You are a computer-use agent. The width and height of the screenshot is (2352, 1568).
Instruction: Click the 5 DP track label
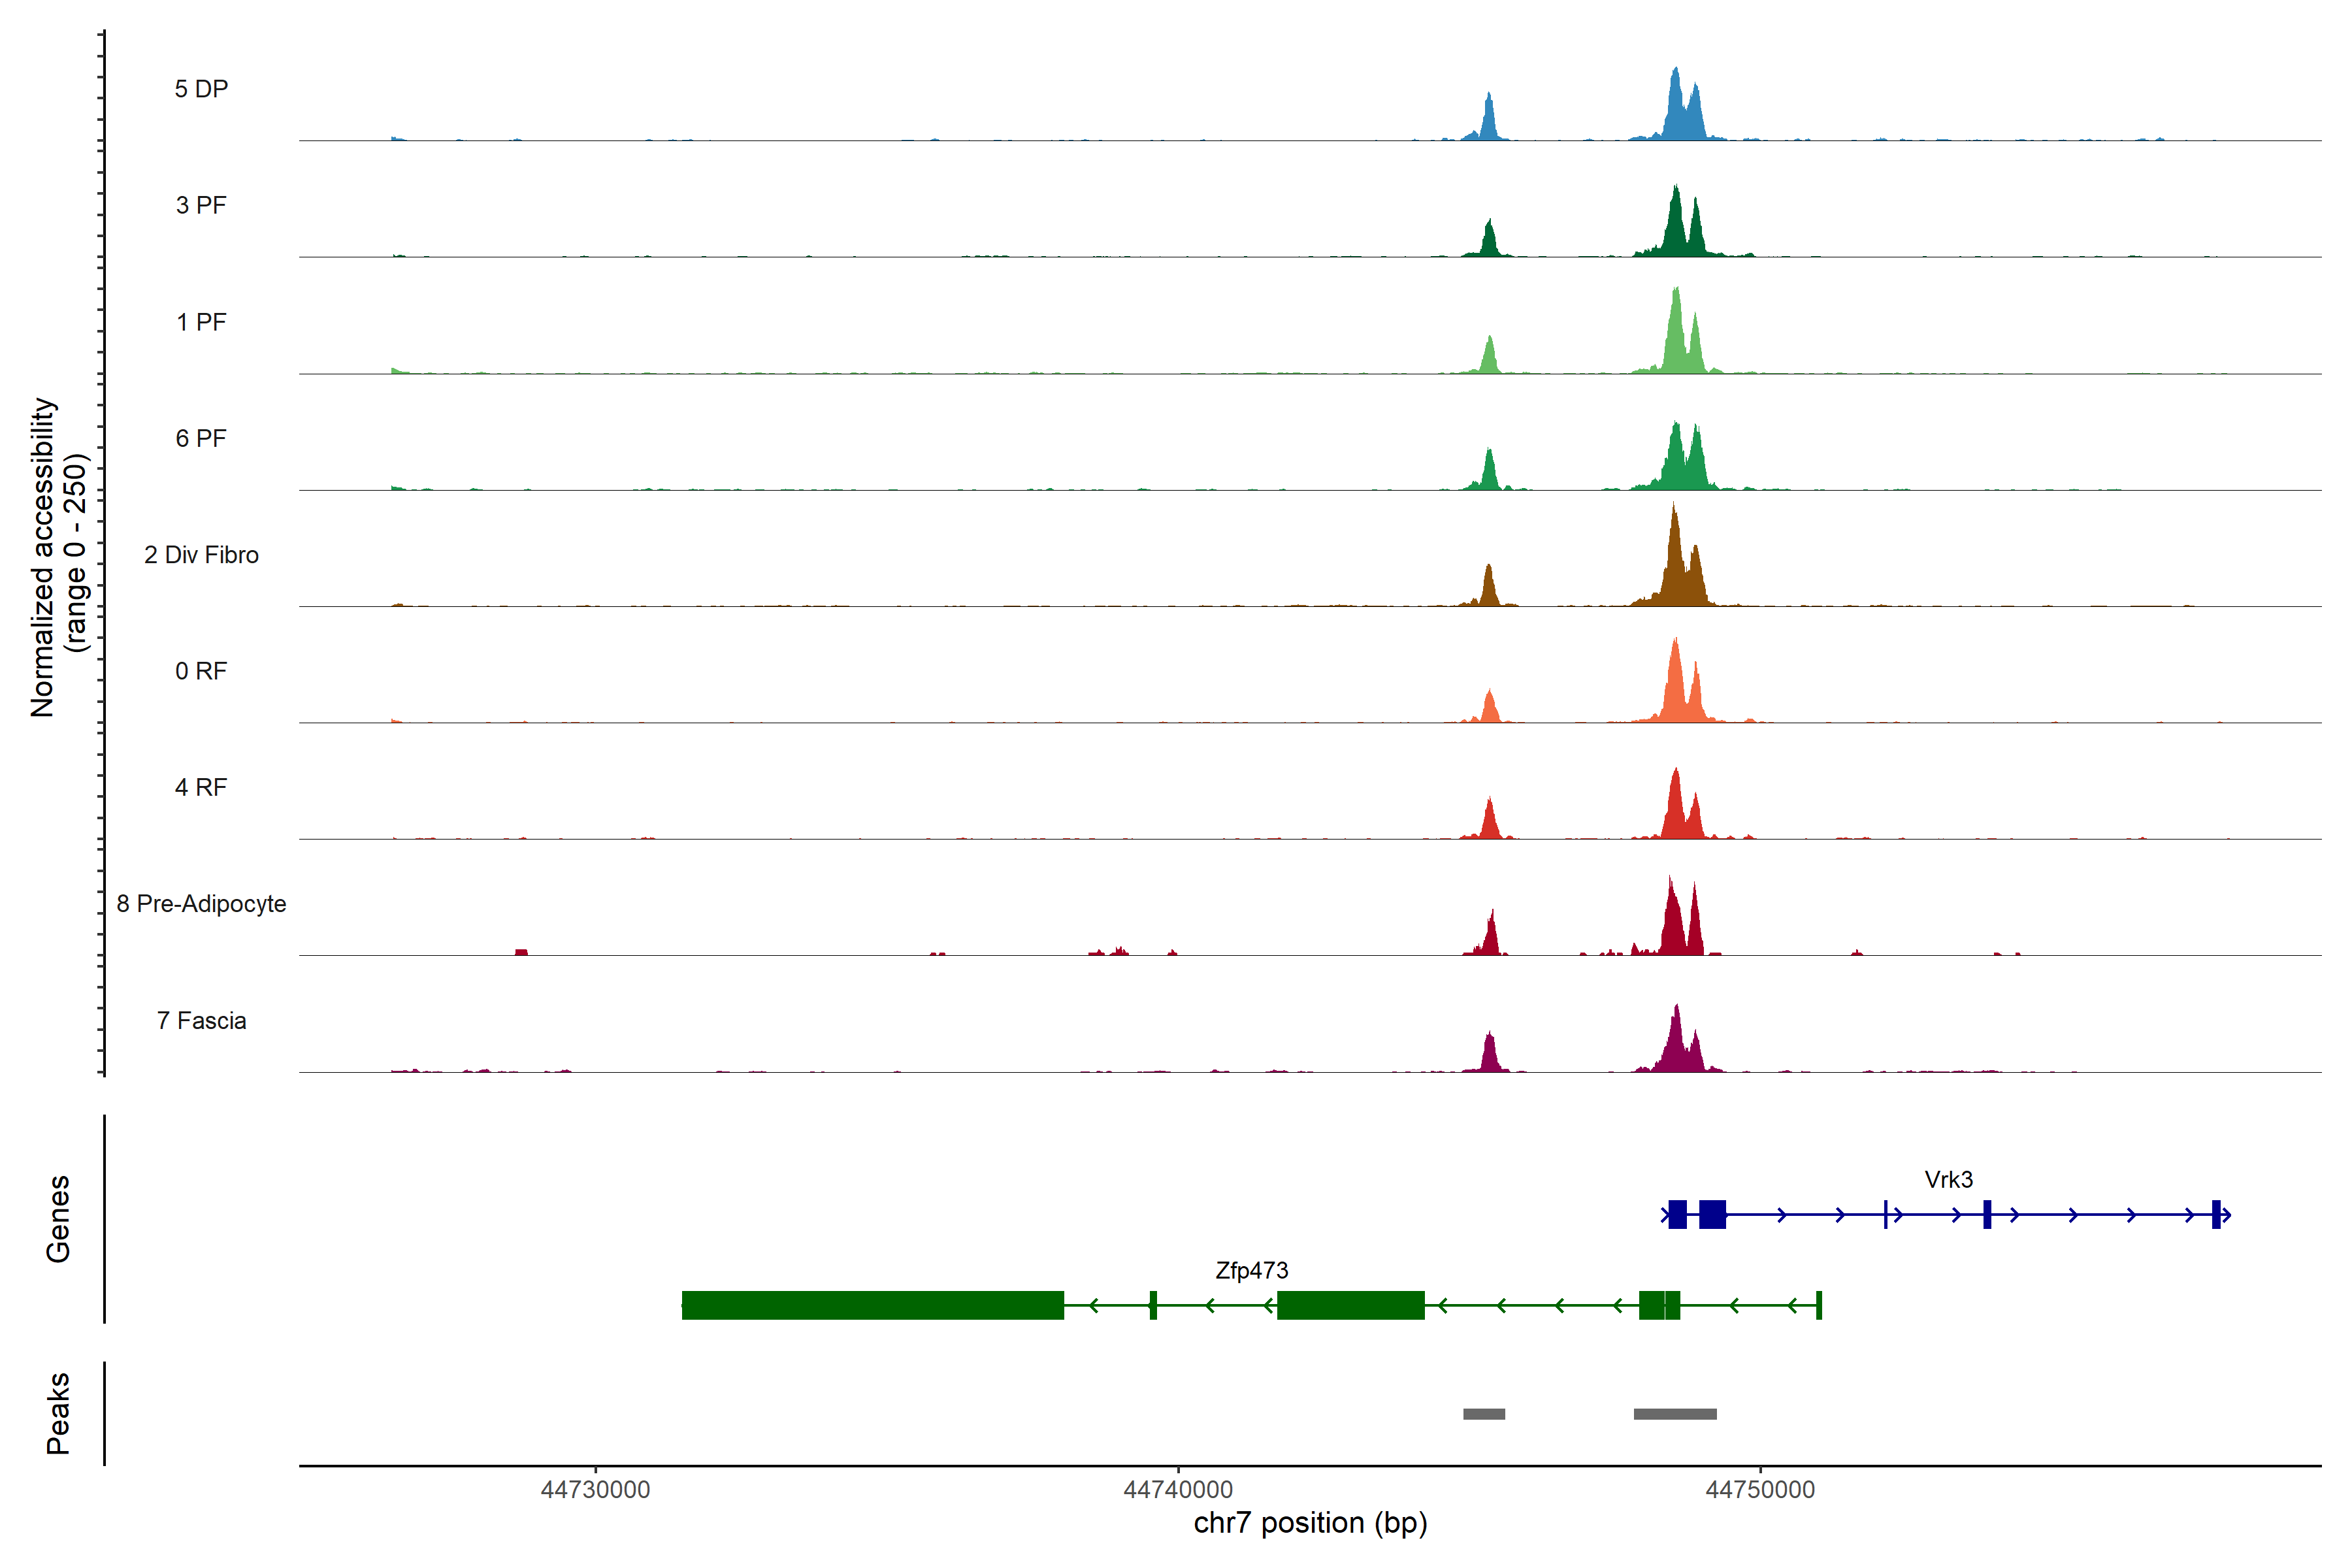[x=201, y=89]
